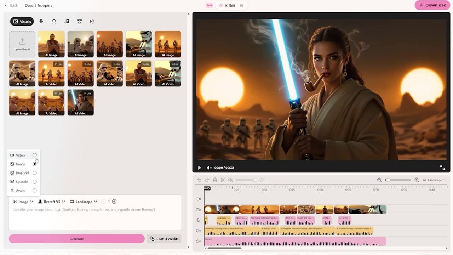Undo the last timeline edit
453x255 pixels.
(199, 180)
